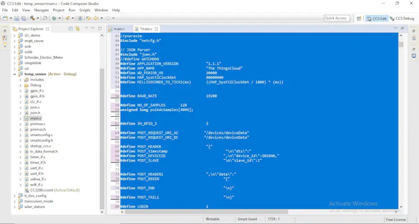Open the Project Explorer view menu triangle

[x=86, y=28]
